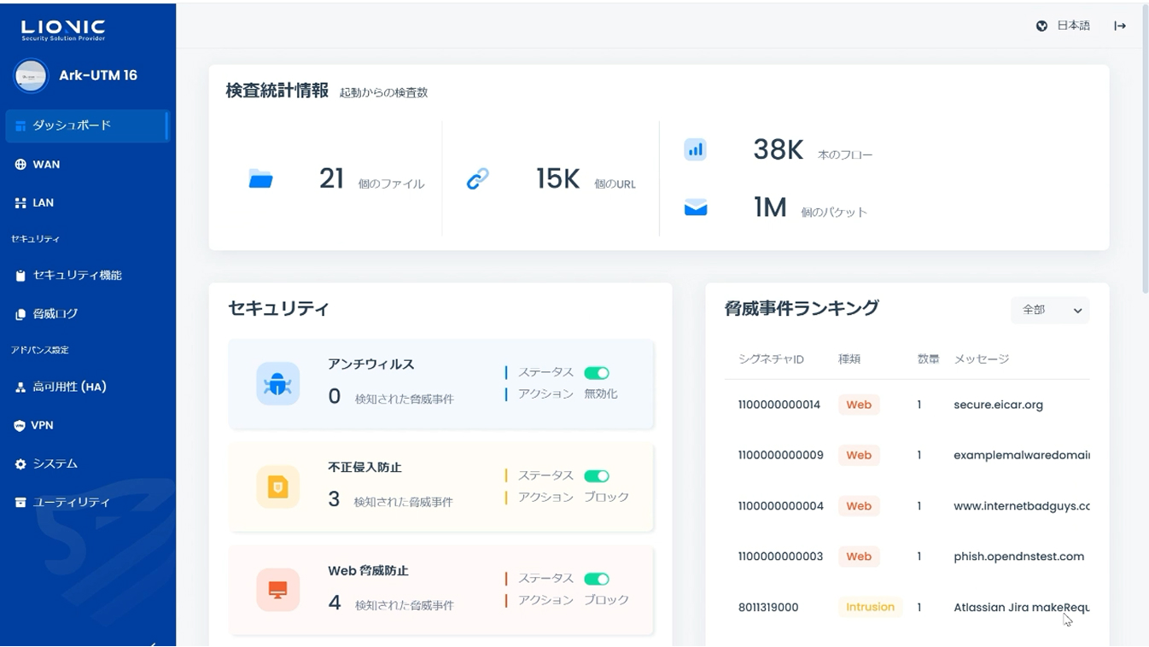Click the flows bar chart icon
The height and width of the screenshot is (647, 1149).
point(696,150)
